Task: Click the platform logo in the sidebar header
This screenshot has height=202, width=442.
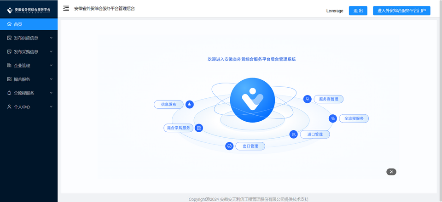Action: (x=29, y=10)
